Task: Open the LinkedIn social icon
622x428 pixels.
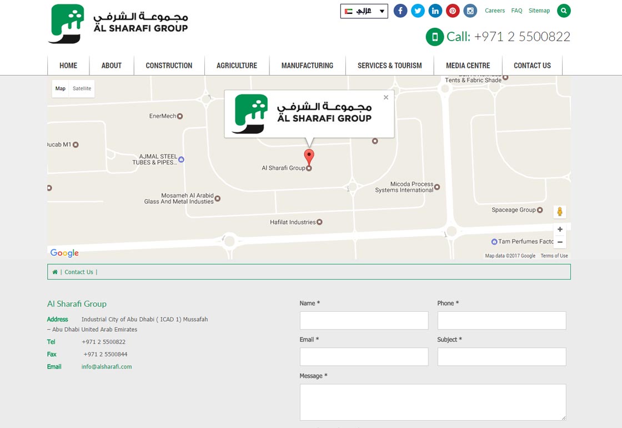Action: (x=435, y=11)
